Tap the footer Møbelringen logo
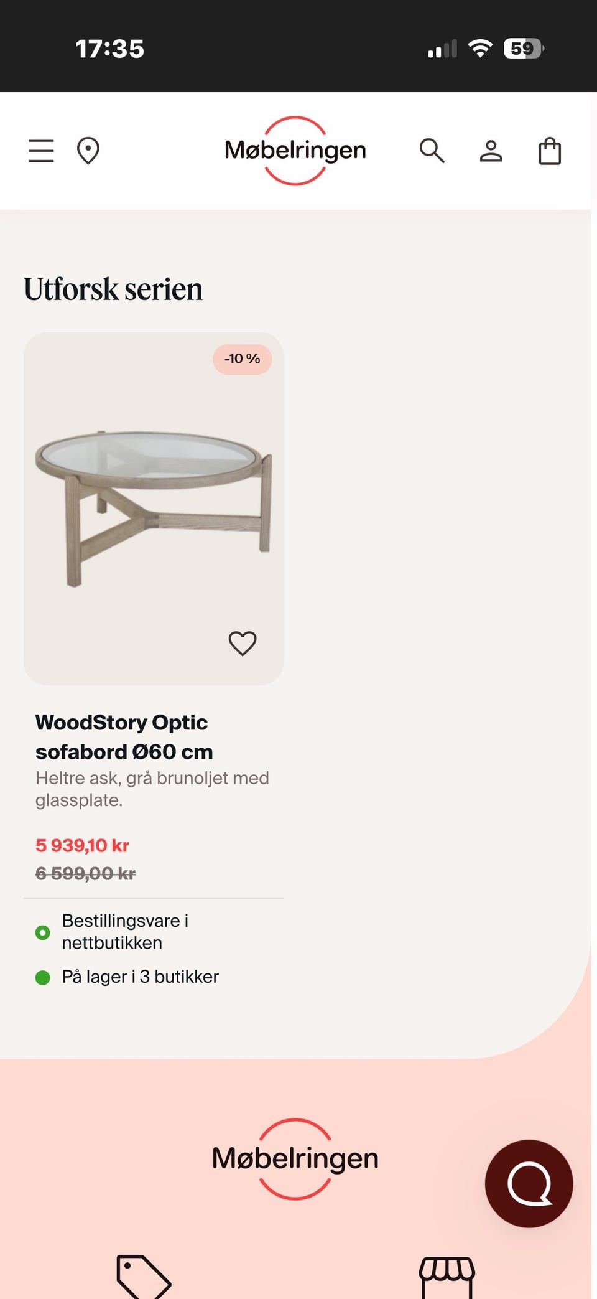The height and width of the screenshot is (1299, 597). pos(295,1159)
